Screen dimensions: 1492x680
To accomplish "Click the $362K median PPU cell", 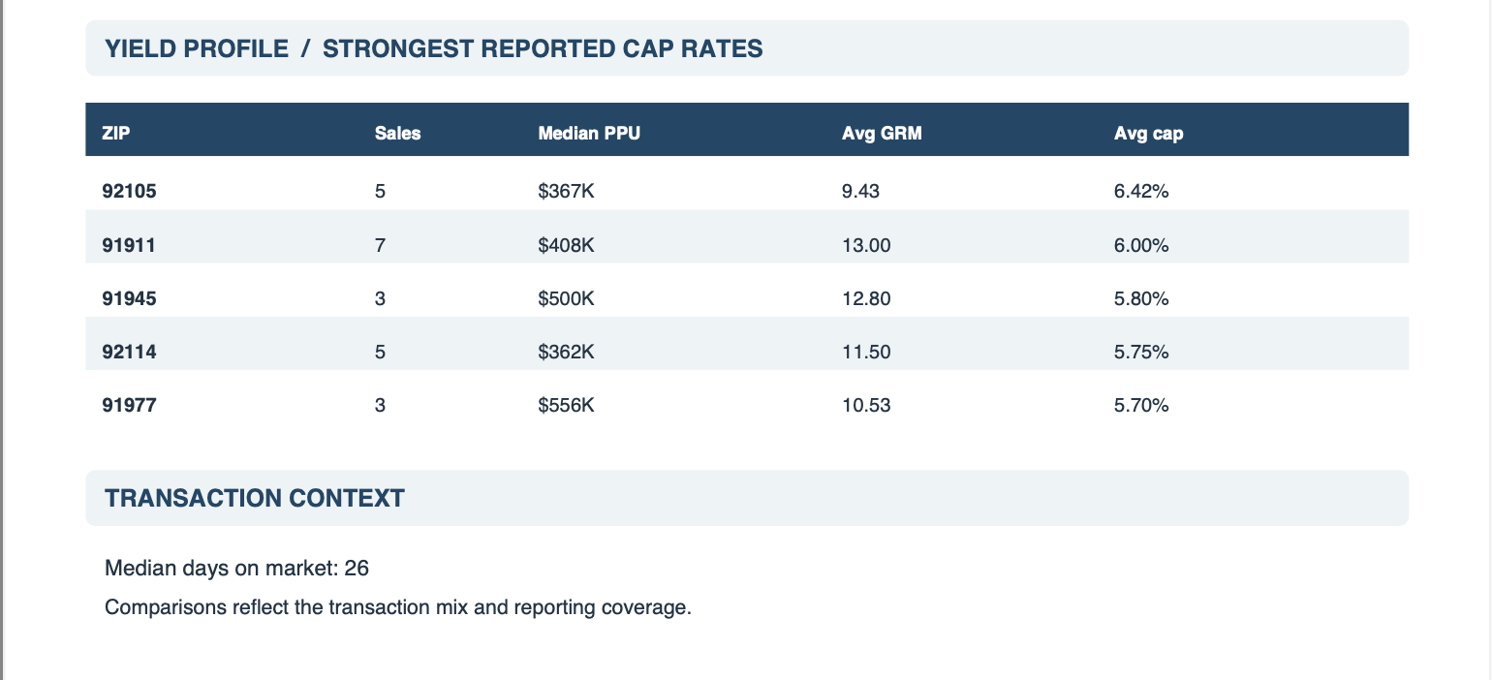I will tap(566, 353).
